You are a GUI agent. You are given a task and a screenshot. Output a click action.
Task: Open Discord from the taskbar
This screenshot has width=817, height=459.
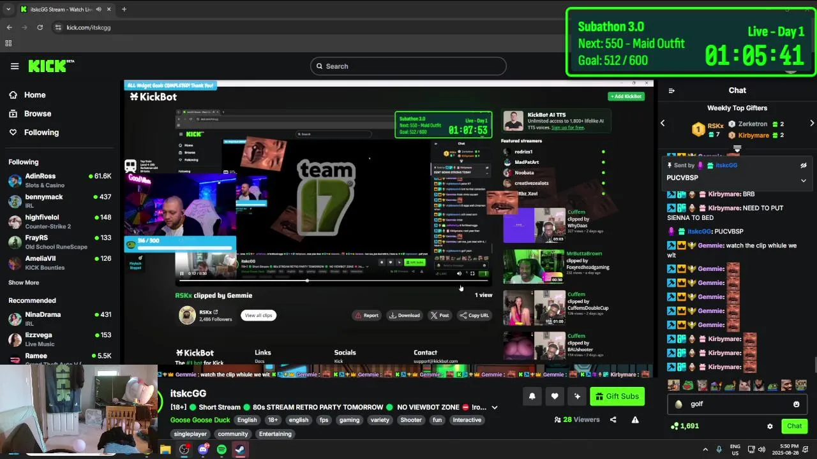coord(203,449)
